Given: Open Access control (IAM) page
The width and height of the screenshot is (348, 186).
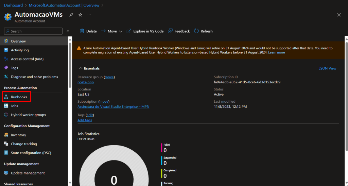Looking at the screenshot, I should (x=27, y=59).
